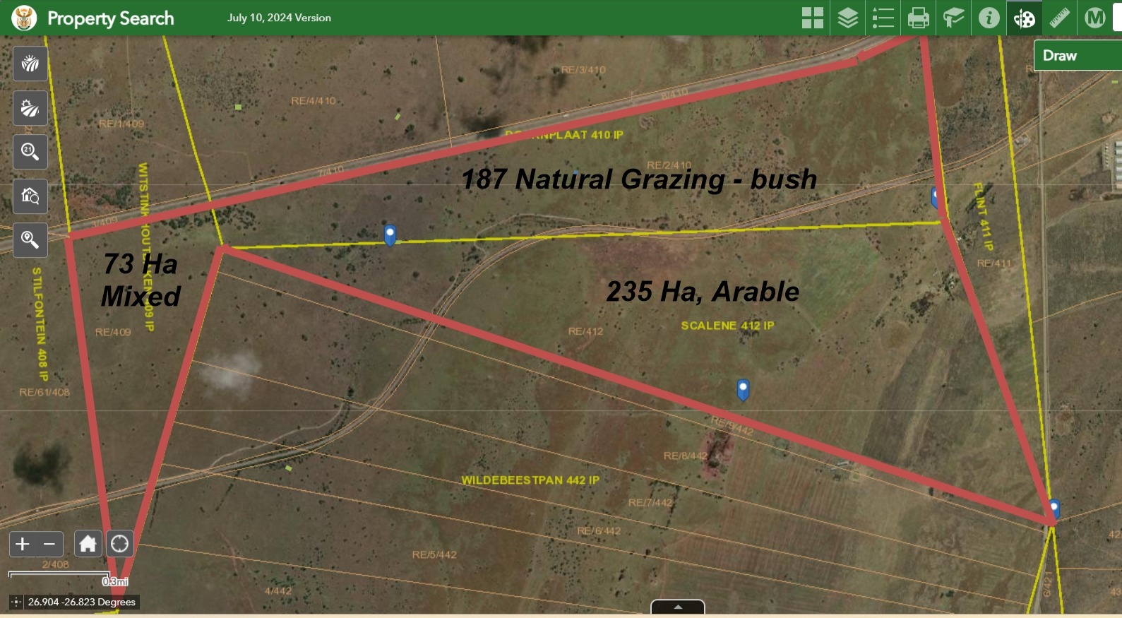Toggle the Draw palette tool
The width and height of the screenshot is (1122, 618).
(x=1024, y=18)
